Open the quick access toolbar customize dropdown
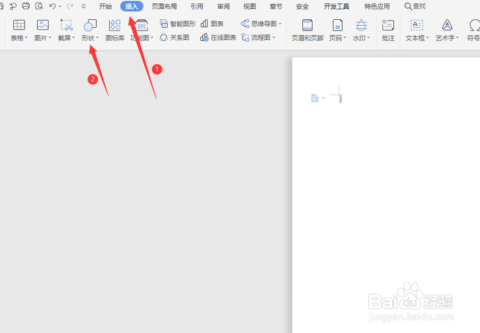The width and height of the screenshot is (480, 333). pyautogui.click(x=83, y=6)
